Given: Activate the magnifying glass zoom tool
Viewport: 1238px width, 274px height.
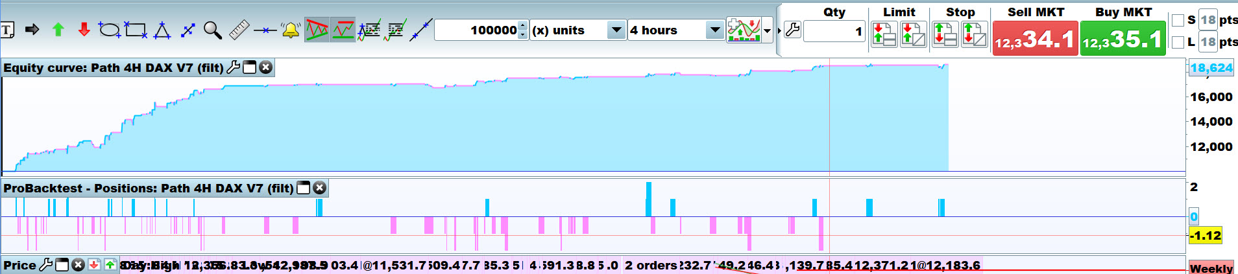Looking at the screenshot, I should click(x=213, y=30).
